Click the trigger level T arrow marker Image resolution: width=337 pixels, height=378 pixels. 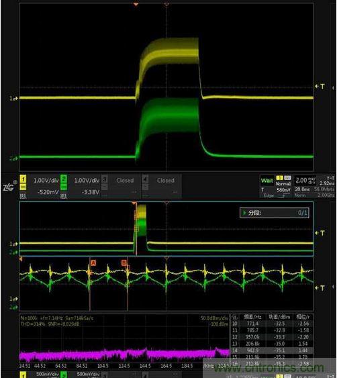pos(320,87)
